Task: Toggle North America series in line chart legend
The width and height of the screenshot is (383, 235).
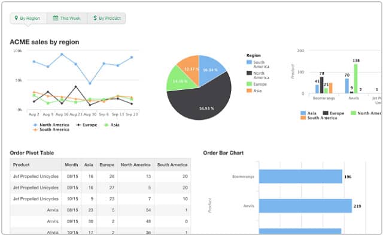Action: [x=51, y=125]
